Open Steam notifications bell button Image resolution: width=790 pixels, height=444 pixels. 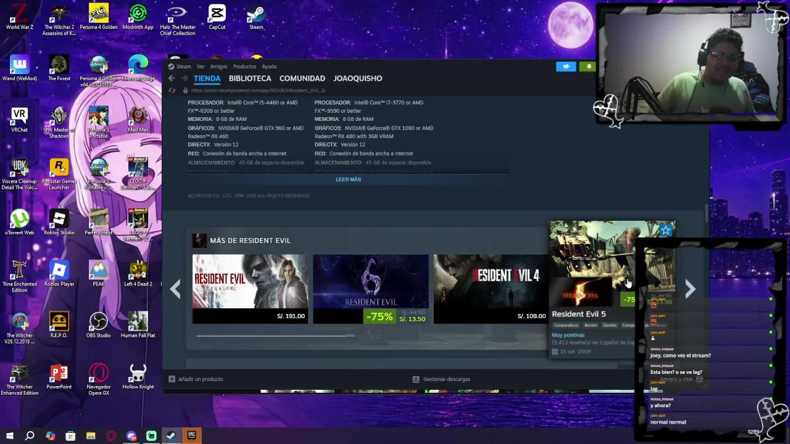click(x=588, y=67)
